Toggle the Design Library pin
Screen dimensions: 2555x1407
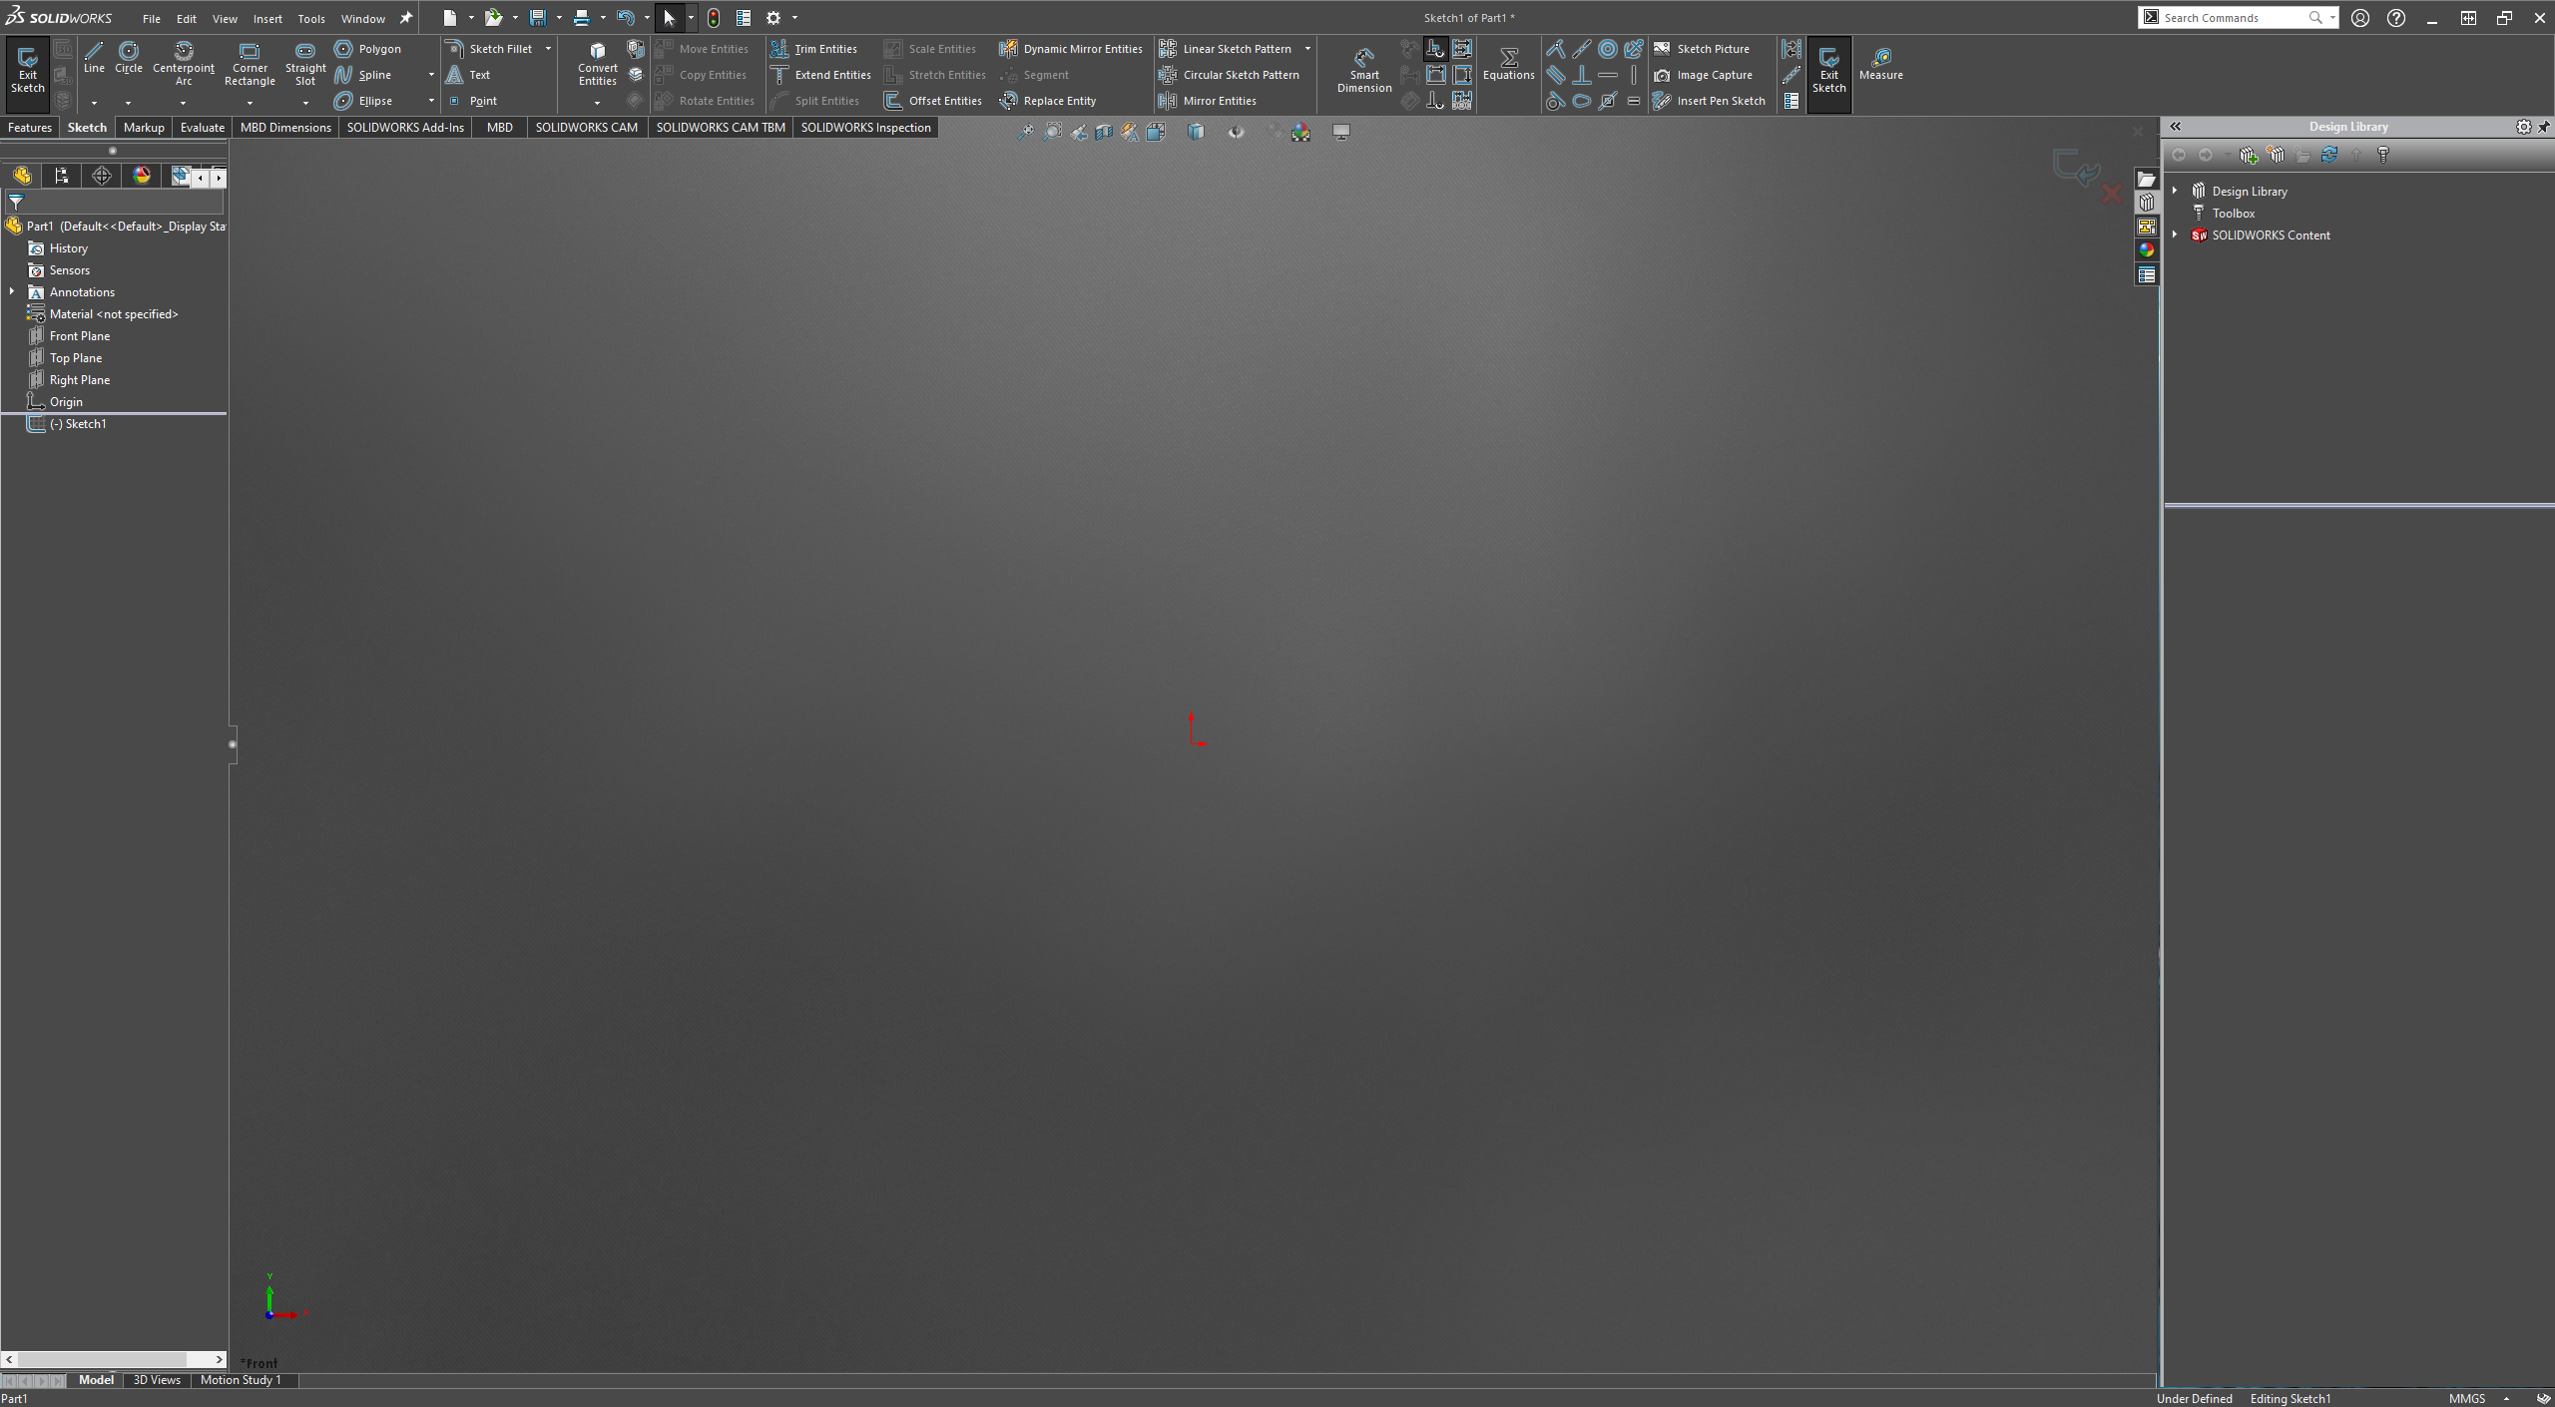2543,127
